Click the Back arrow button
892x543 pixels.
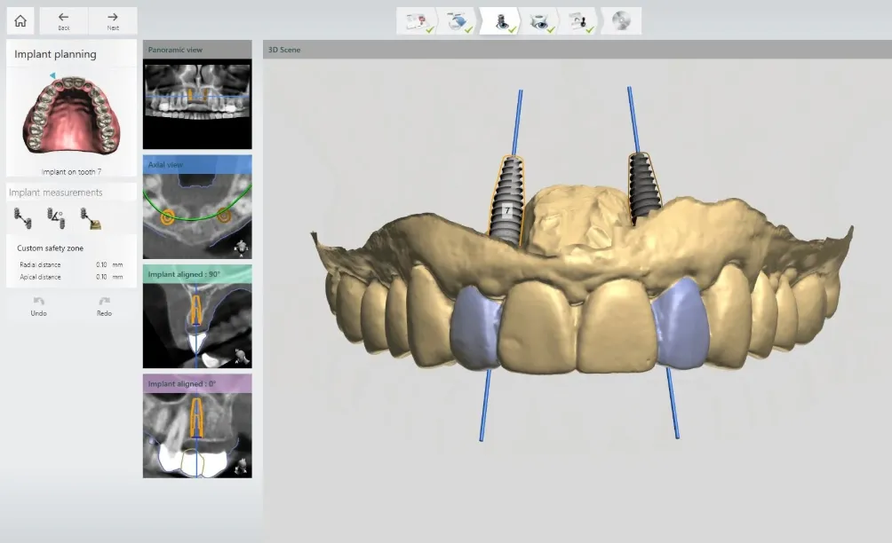point(64,21)
